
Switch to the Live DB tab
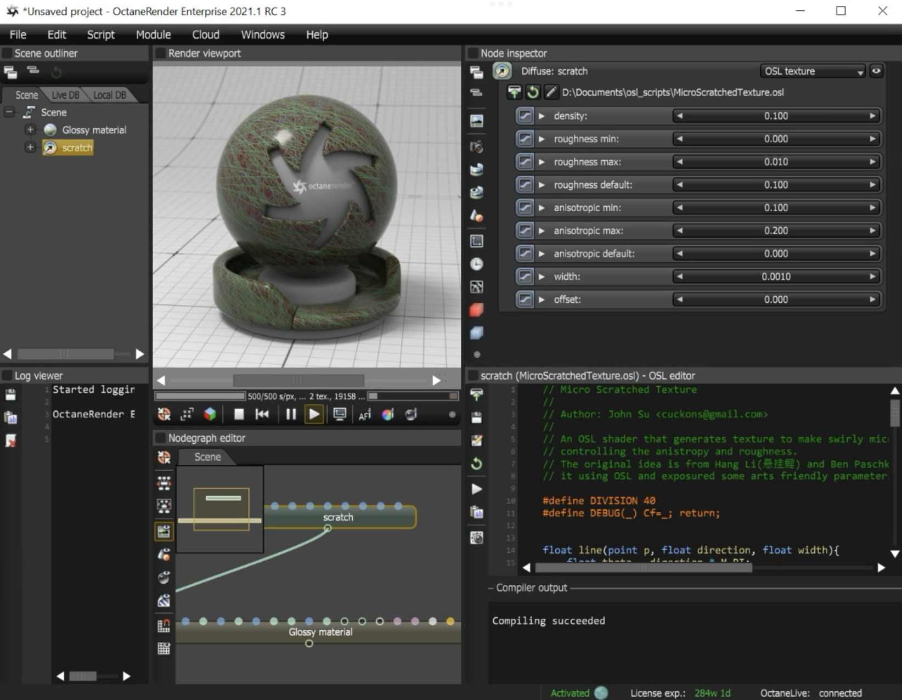(65, 95)
